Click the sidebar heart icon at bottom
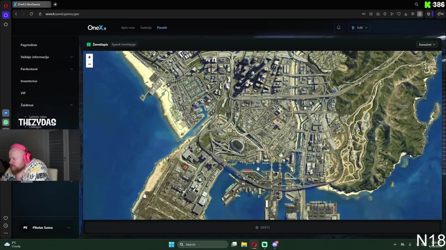Viewport: 446px width, 250px height. (x=6, y=218)
